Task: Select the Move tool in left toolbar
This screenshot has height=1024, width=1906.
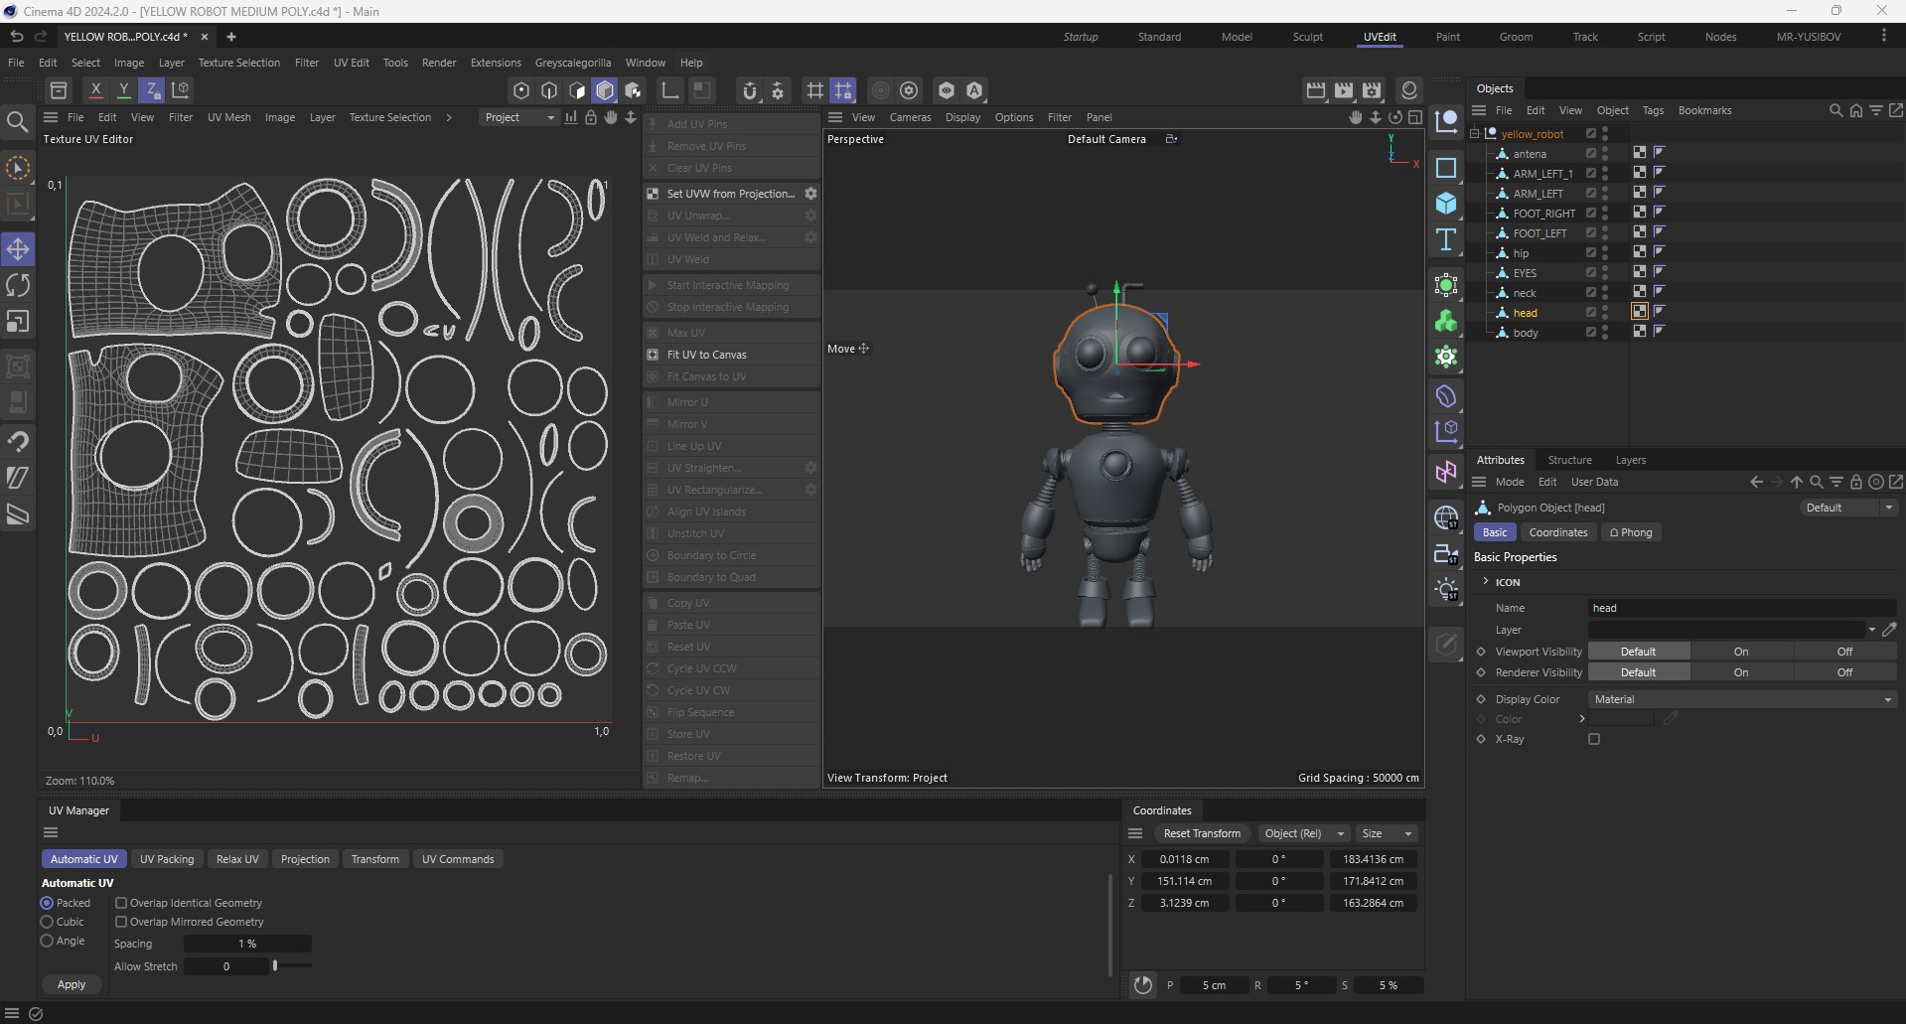Action: (x=18, y=249)
